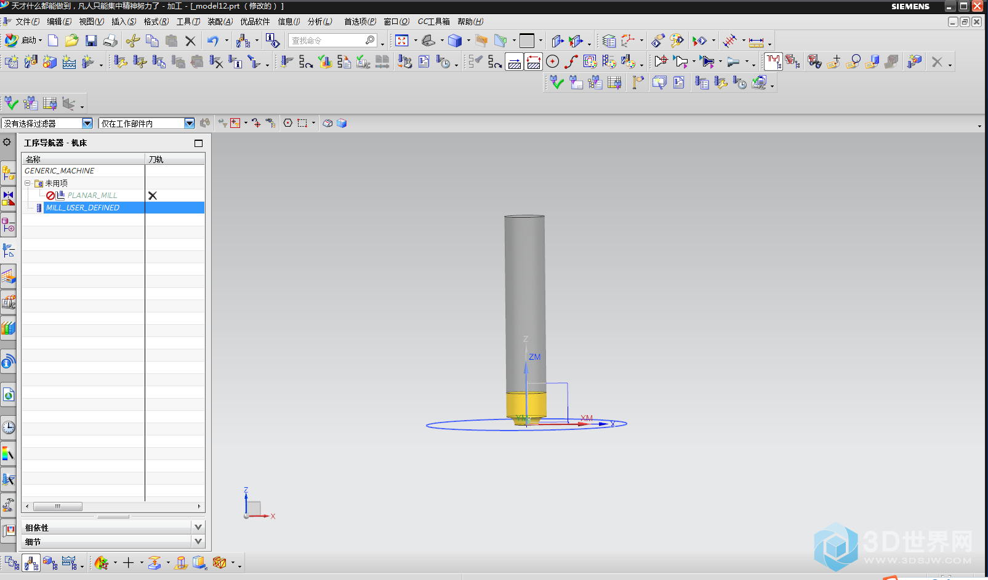
Task: Click the 名称 column header
Action: click(x=83, y=159)
